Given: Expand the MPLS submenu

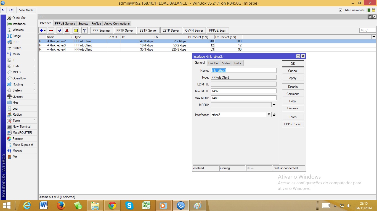Looking at the screenshot, I should click(x=34, y=72).
